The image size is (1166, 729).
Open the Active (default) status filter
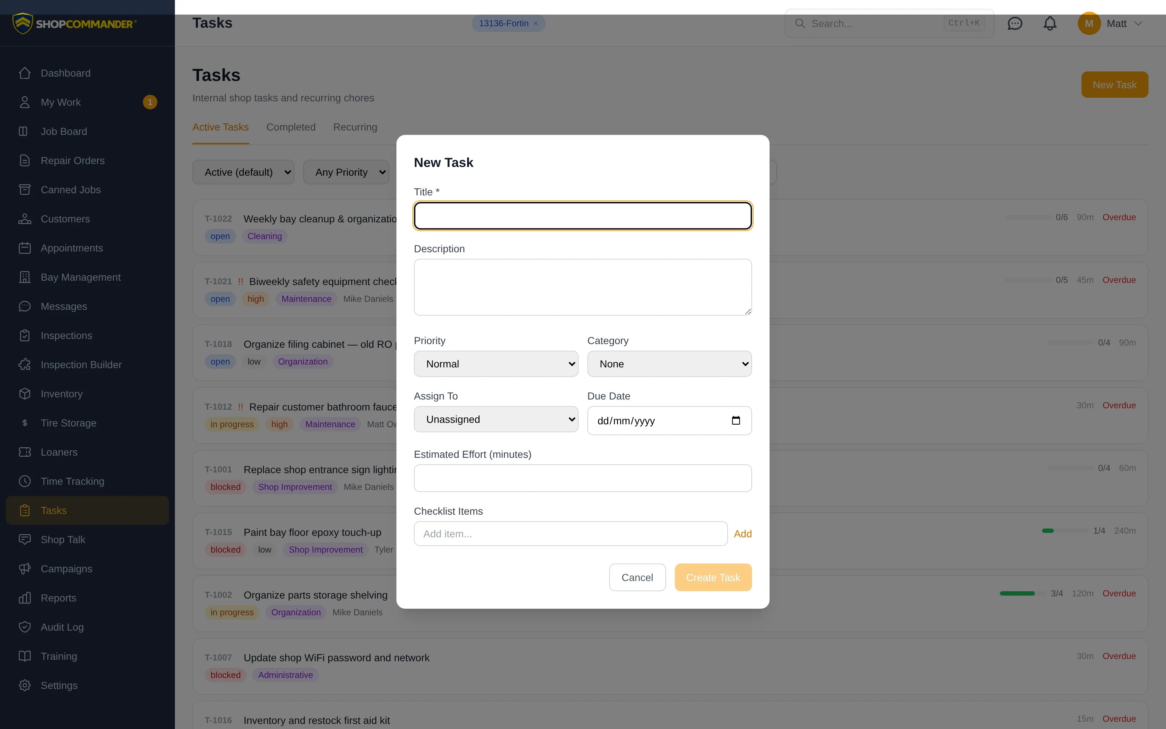point(243,172)
